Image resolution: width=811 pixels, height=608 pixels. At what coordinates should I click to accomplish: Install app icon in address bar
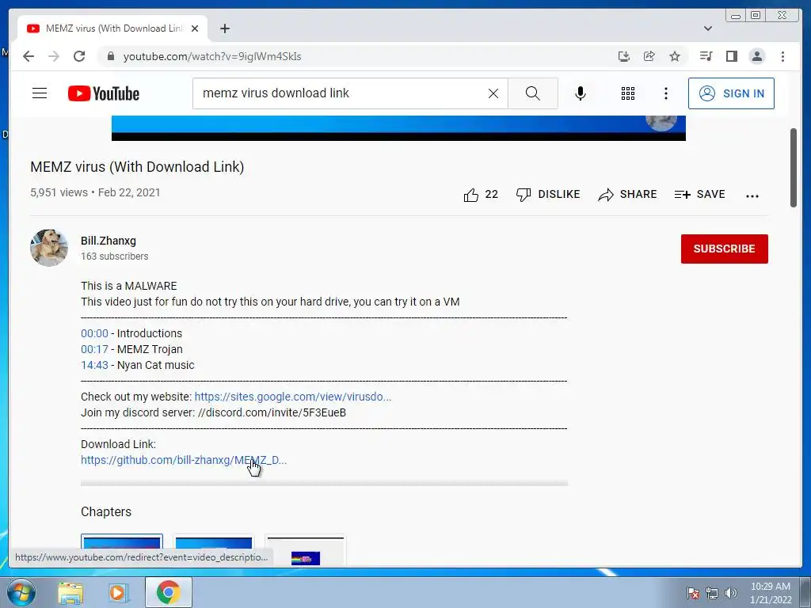click(x=624, y=56)
